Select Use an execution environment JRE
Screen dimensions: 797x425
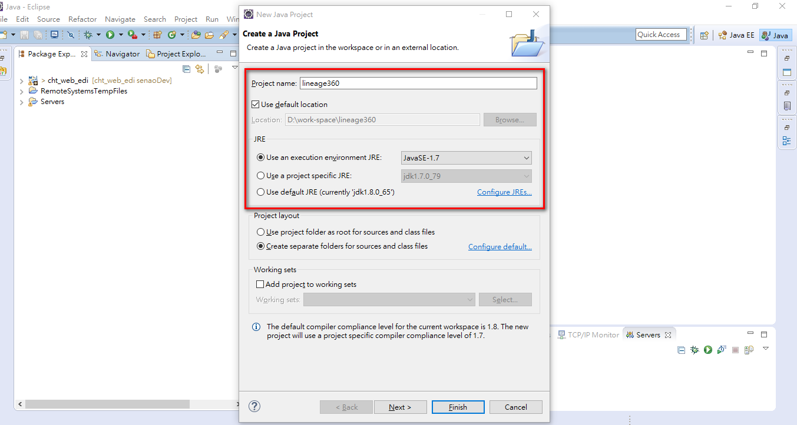(261, 158)
